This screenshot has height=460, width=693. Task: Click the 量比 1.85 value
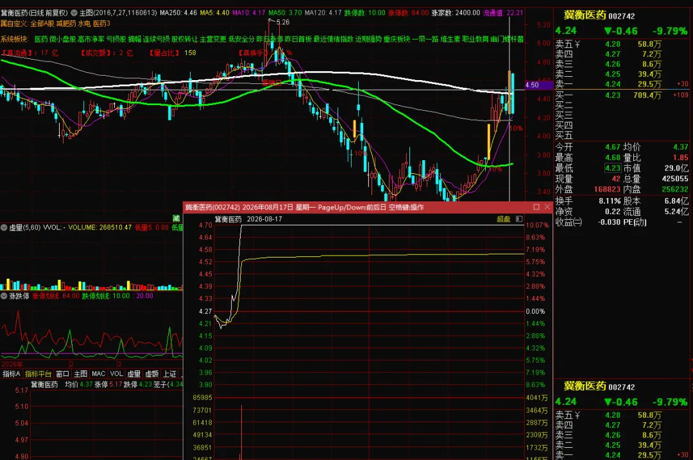point(681,158)
